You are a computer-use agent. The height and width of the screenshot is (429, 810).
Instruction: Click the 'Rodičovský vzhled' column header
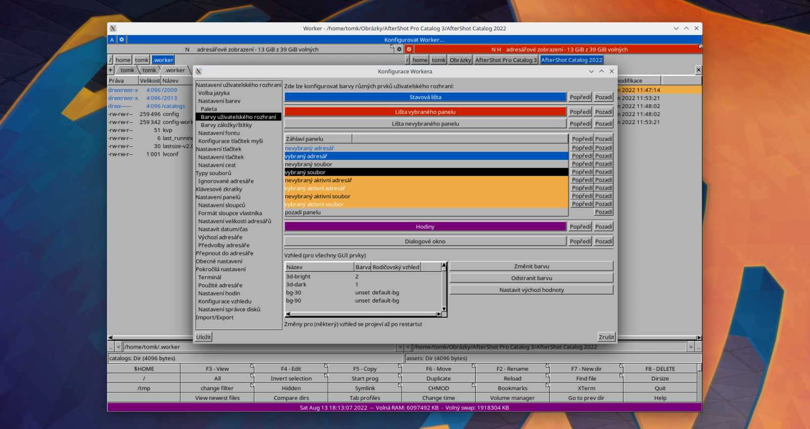[x=396, y=267]
